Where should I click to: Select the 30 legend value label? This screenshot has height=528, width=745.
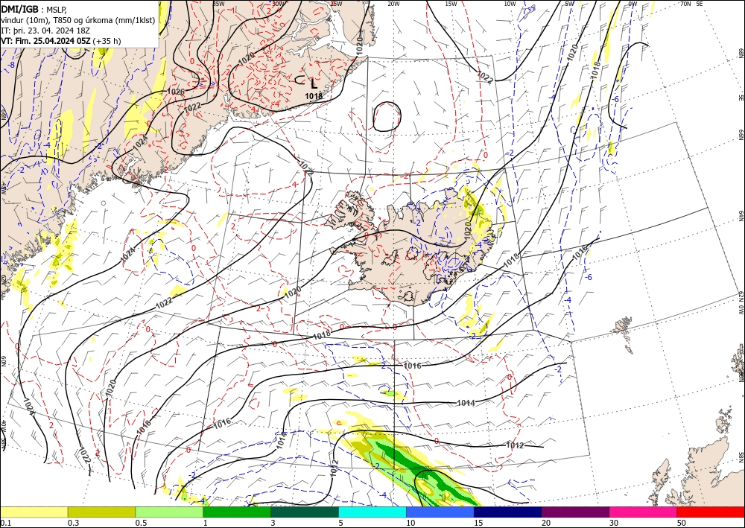(x=614, y=523)
